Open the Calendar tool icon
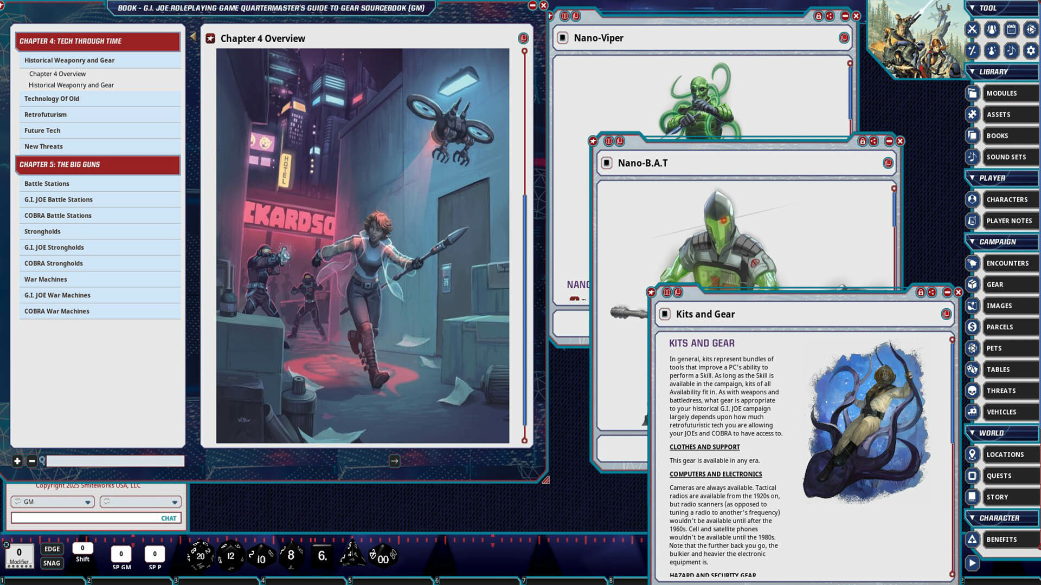The width and height of the screenshot is (1041, 585). coord(1011,30)
